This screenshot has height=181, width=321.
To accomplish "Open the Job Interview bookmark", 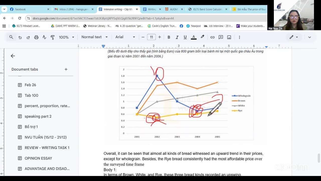I will pos(218,26).
